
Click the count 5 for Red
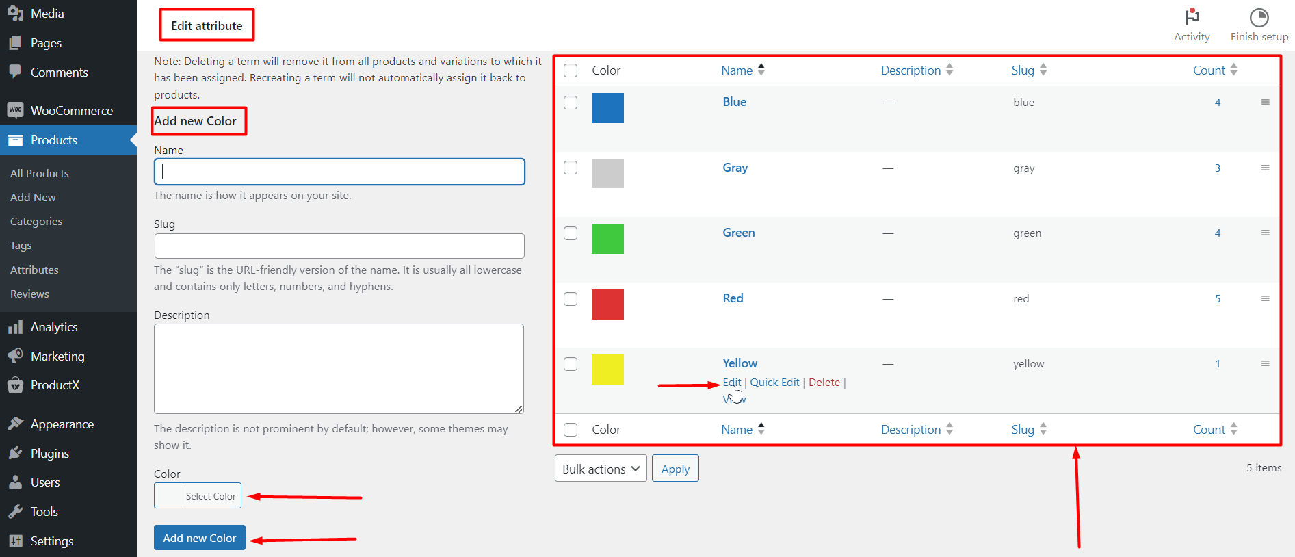coord(1218,298)
